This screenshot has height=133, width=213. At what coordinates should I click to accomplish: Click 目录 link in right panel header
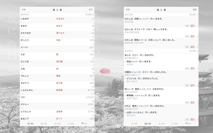click(128, 10)
